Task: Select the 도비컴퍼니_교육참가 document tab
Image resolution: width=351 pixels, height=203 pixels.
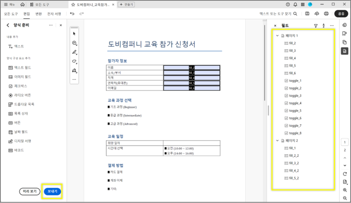Action: [90, 5]
